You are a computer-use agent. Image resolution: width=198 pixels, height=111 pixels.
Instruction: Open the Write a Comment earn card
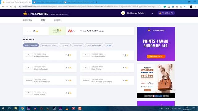[x=107, y=55]
